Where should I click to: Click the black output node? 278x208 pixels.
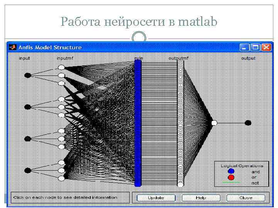[x=248, y=123]
